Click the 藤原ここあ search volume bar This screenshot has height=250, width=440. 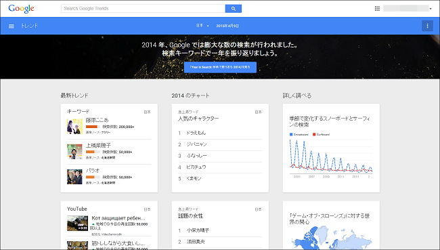[x=93, y=127]
